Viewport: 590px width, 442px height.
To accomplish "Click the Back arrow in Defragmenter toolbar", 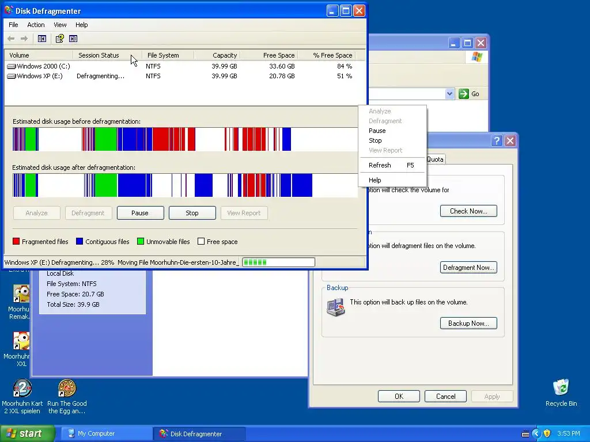I will [x=11, y=39].
